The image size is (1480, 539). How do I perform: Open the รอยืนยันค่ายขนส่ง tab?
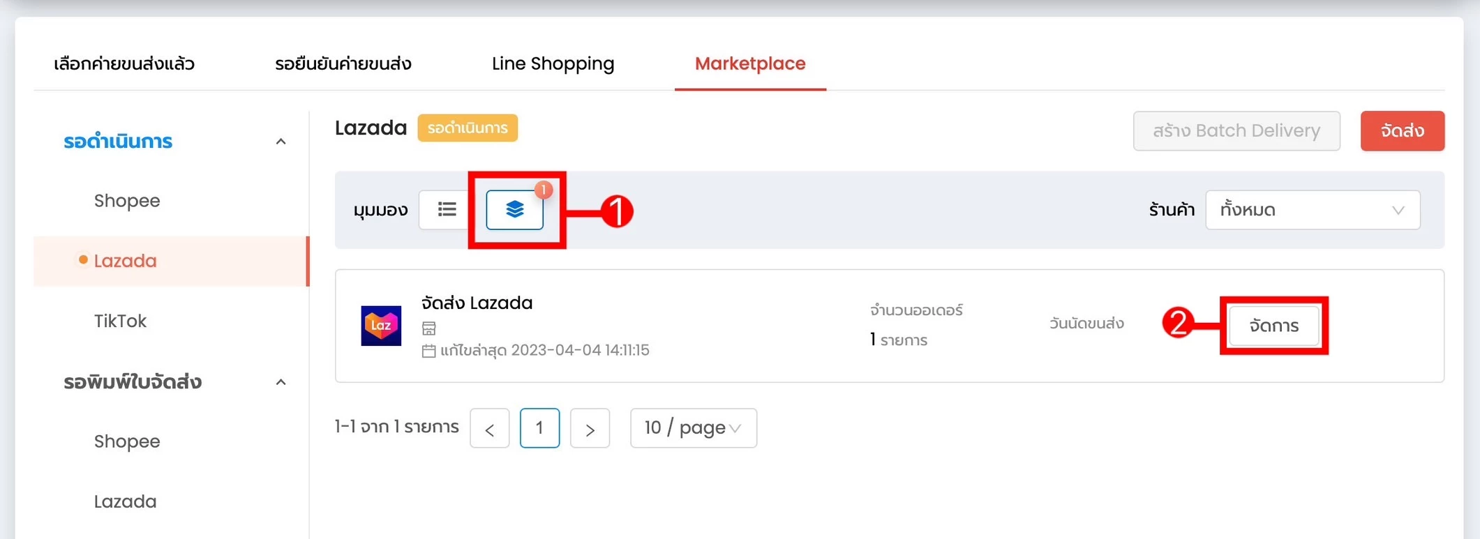(343, 63)
